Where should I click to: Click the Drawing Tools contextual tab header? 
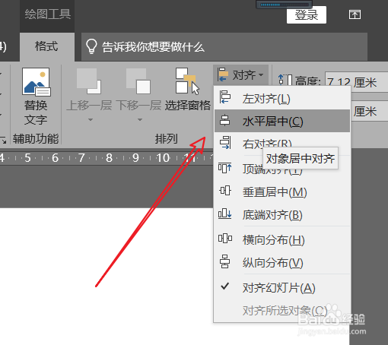(x=47, y=14)
